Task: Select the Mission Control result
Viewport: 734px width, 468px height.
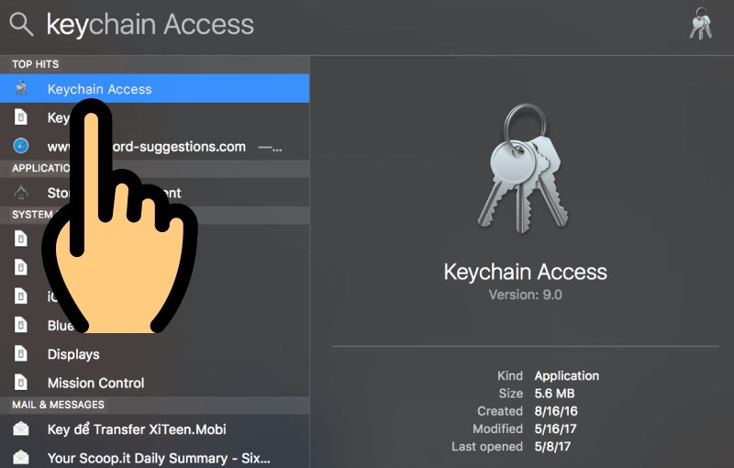Action: pos(95,383)
